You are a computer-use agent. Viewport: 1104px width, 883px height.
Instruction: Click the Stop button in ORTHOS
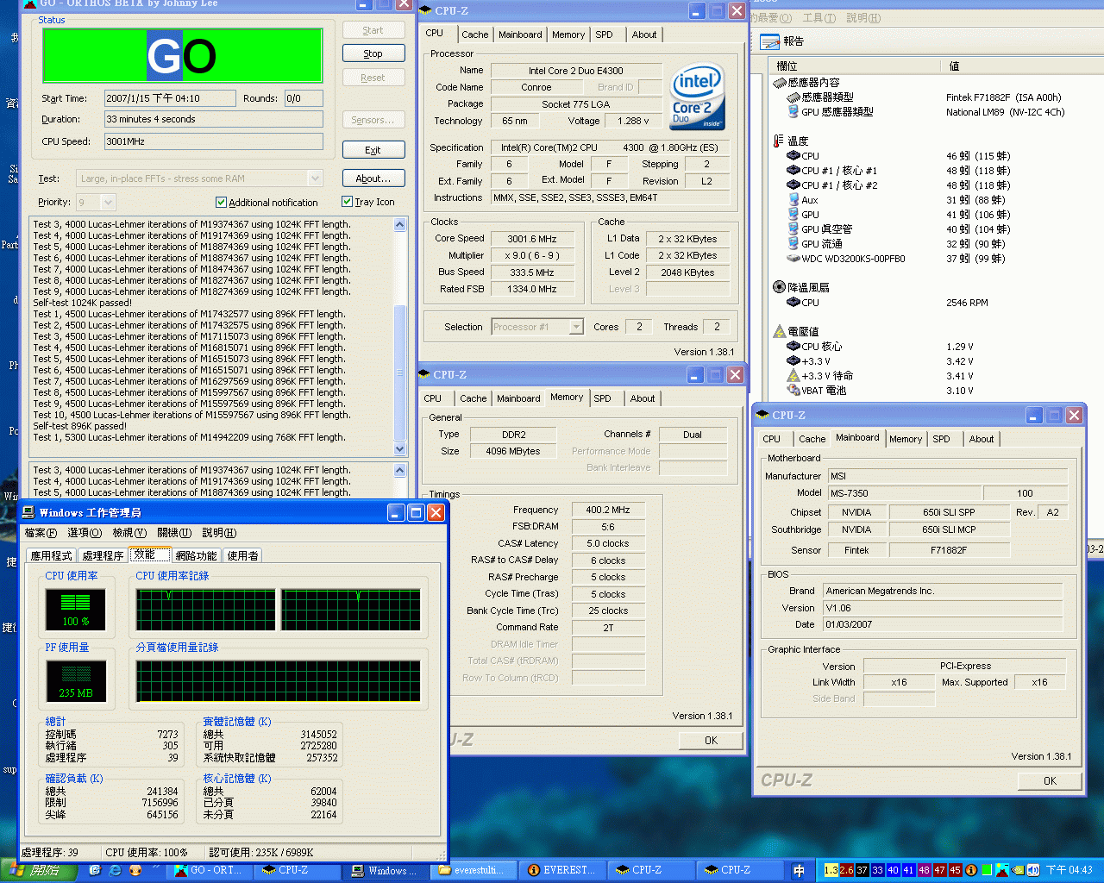tap(373, 53)
